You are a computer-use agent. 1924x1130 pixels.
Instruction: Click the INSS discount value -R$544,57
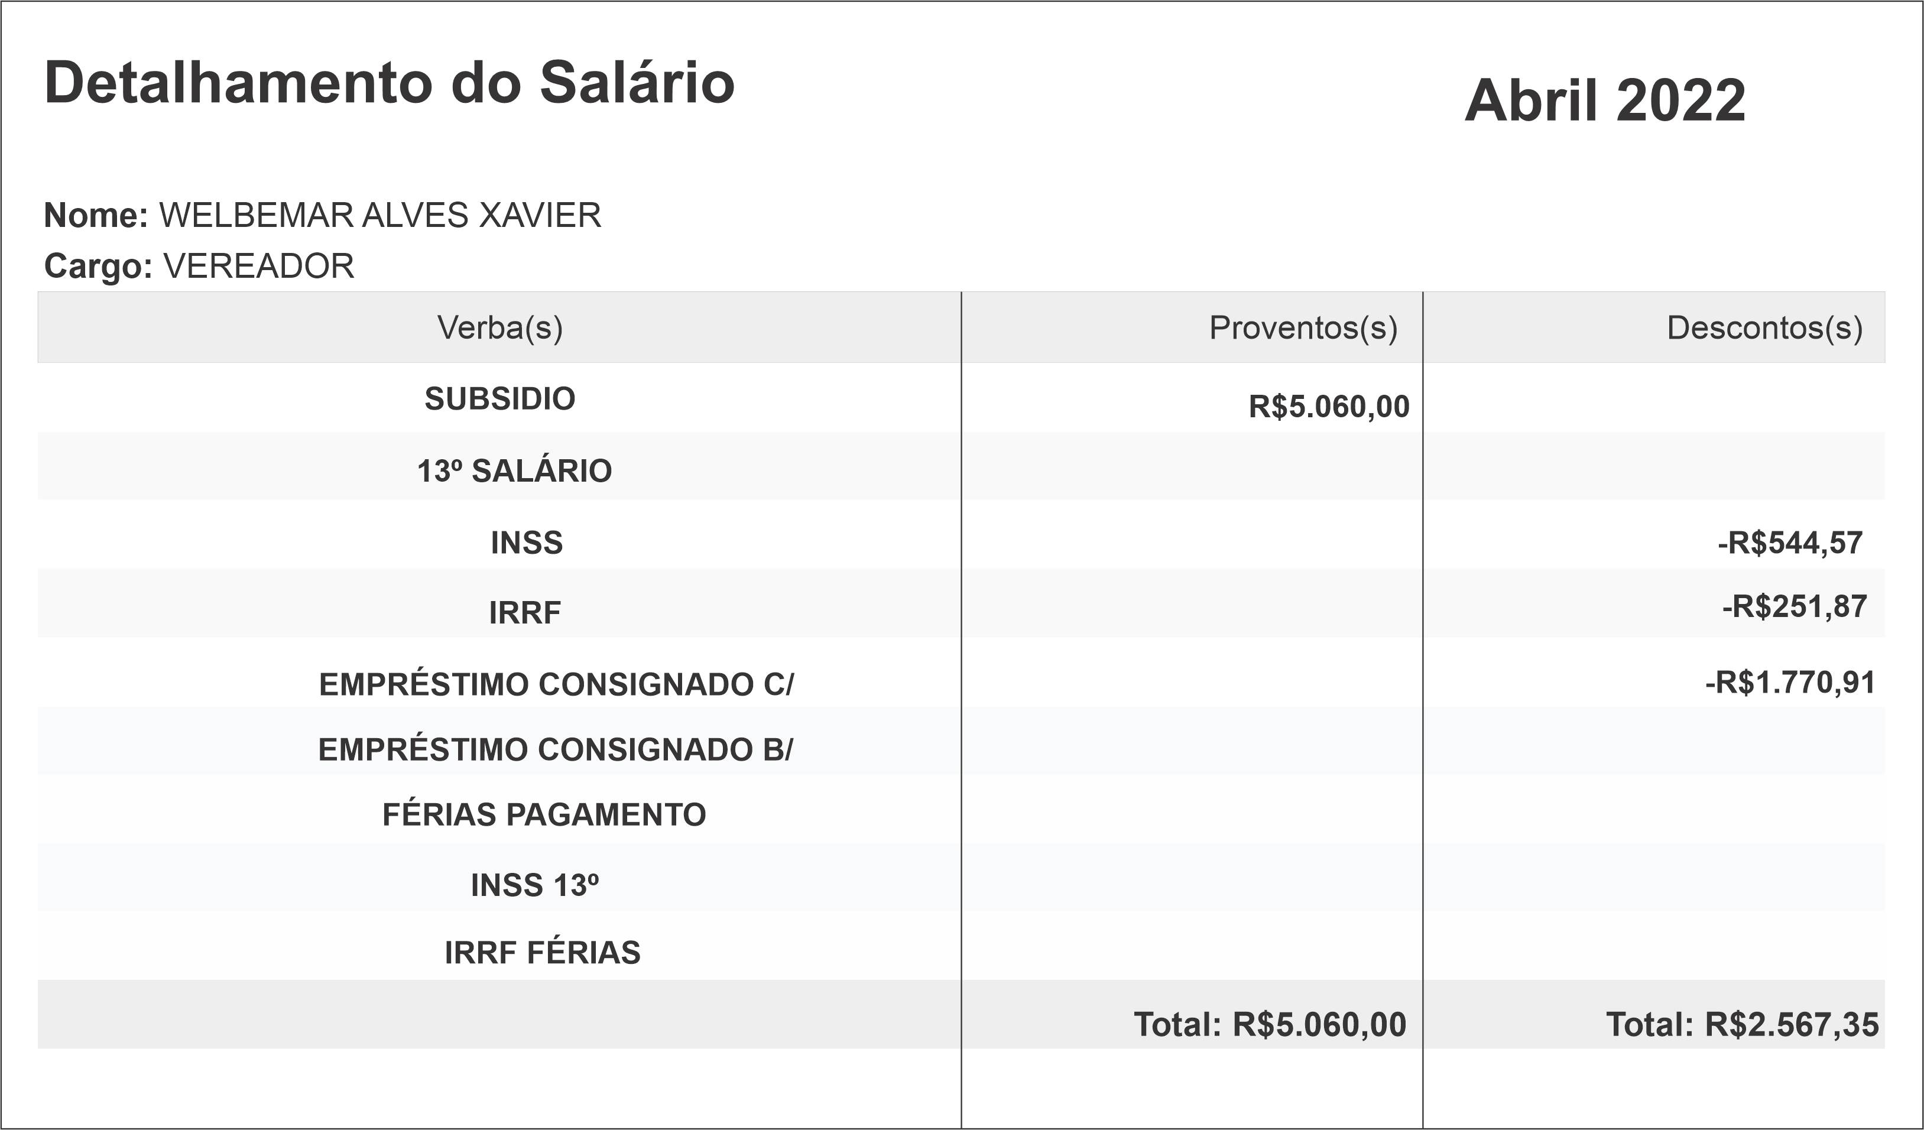tap(1790, 543)
